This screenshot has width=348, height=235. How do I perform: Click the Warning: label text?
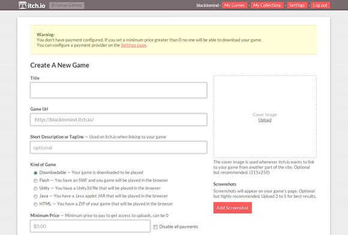pos(46,35)
